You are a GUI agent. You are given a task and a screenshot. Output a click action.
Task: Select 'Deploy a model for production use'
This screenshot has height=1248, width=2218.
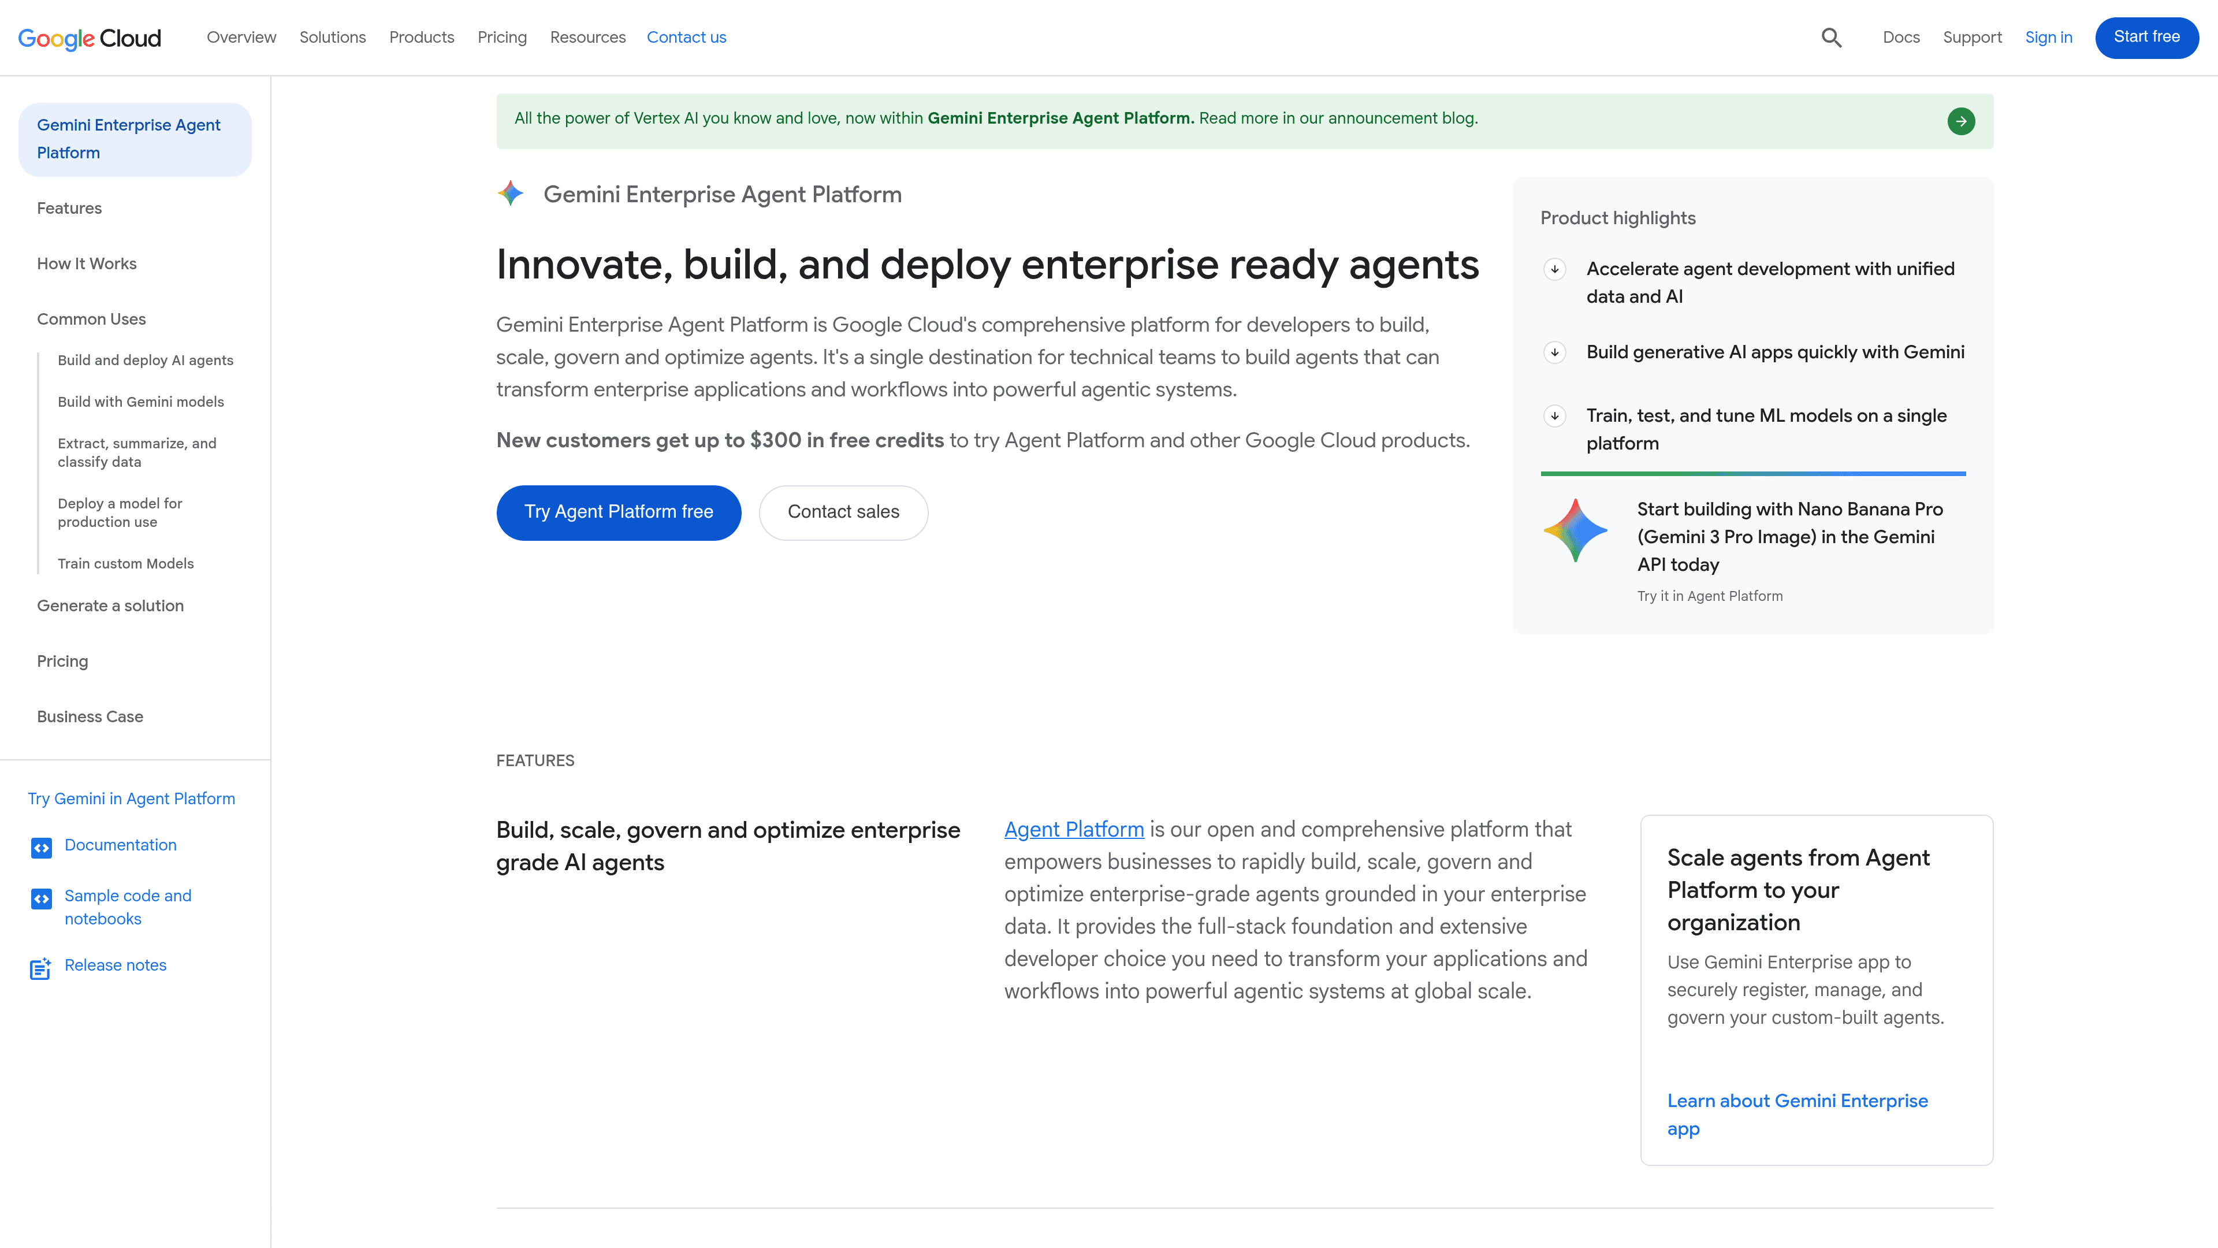coord(120,512)
